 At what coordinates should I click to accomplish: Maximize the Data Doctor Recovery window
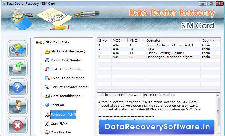(211, 3)
